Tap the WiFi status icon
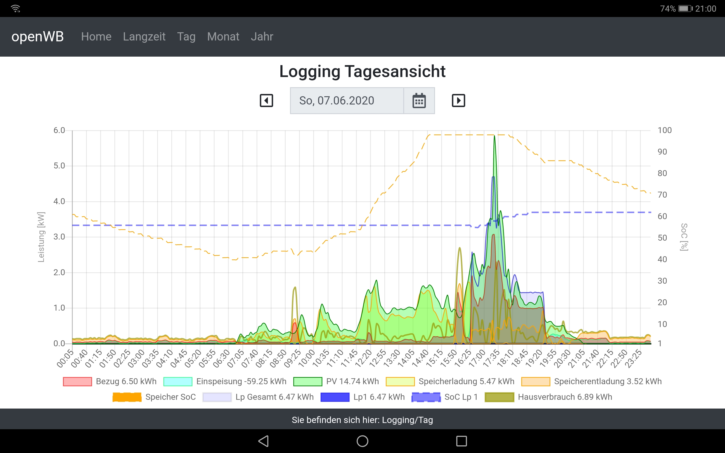Image resolution: width=725 pixels, height=453 pixels. 15,8
